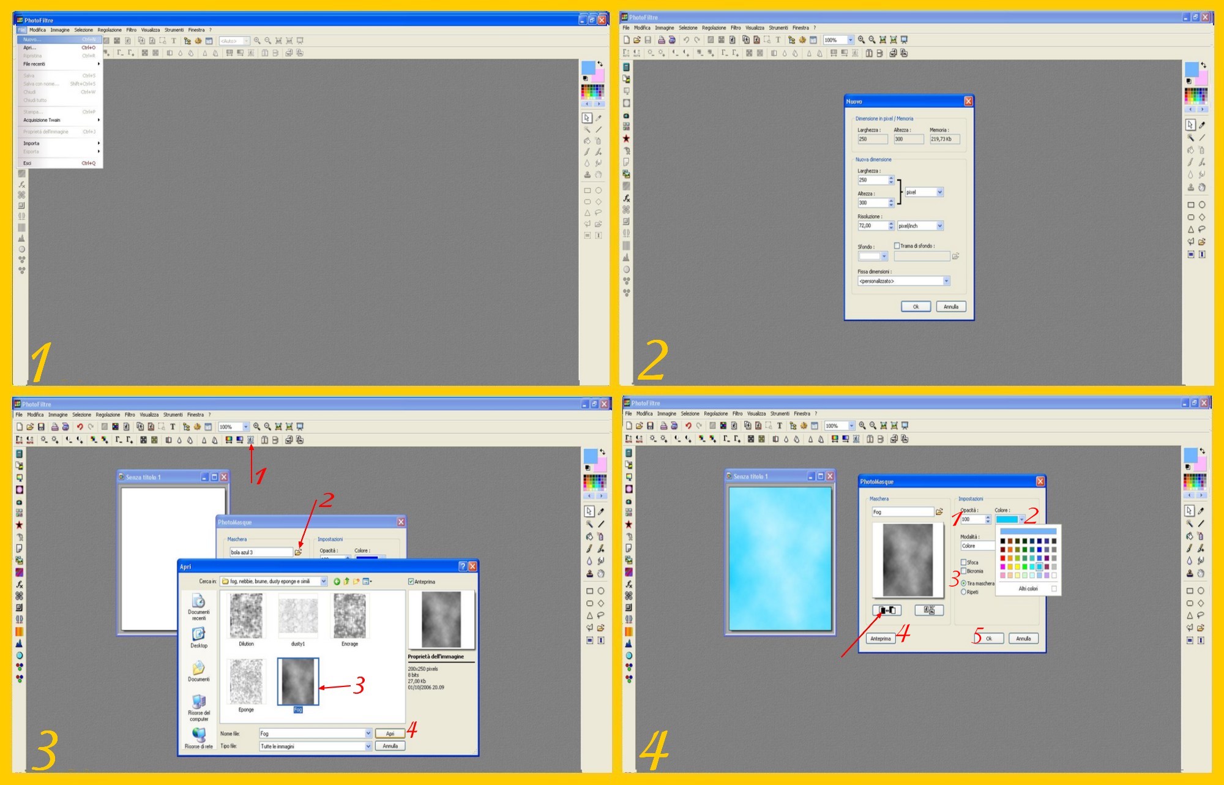Check the Sfoca option in PhotoMasque
This screenshot has height=785, width=1224.
(964, 562)
